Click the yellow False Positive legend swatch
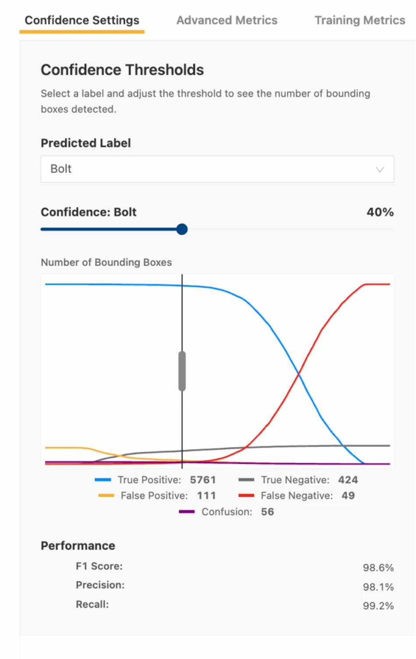 [x=106, y=496]
